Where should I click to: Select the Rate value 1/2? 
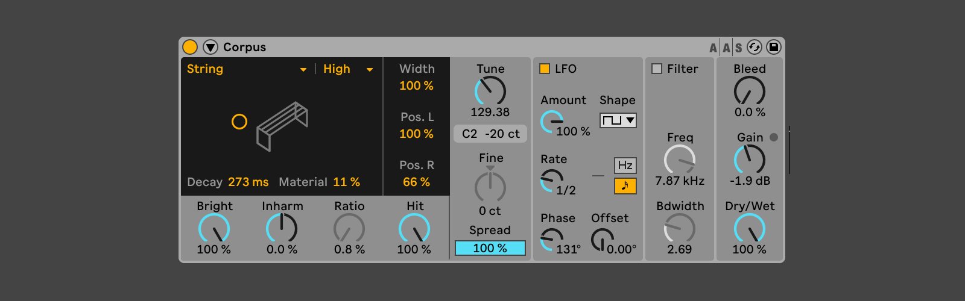566,190
